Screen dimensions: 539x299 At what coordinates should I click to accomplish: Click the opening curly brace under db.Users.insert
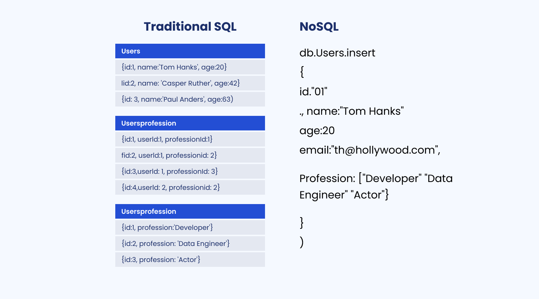coord(302,73)
